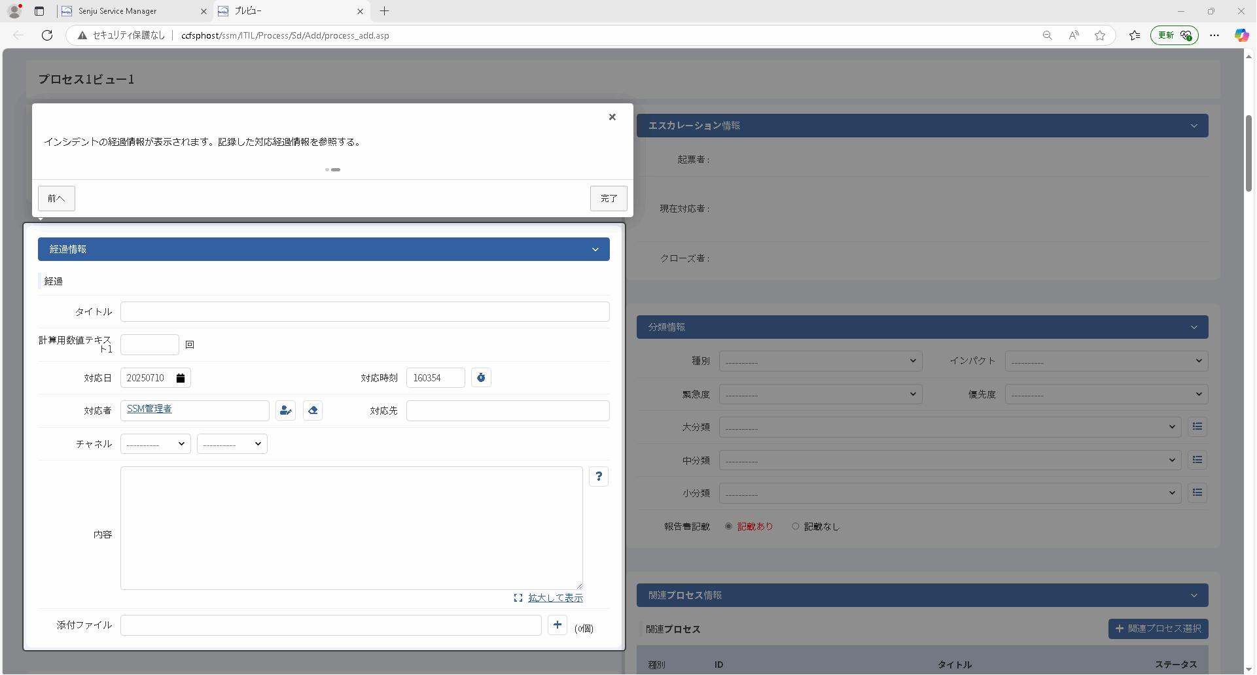Viewport: 1257px width, 675px height.
Task: Collapse the エスカレーション情報 section
Action: (1194, 126)
